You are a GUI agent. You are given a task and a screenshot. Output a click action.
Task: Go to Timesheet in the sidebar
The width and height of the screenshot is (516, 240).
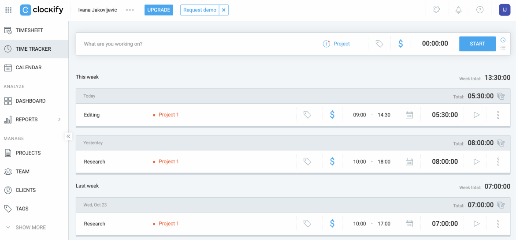(x=29, y=30)
